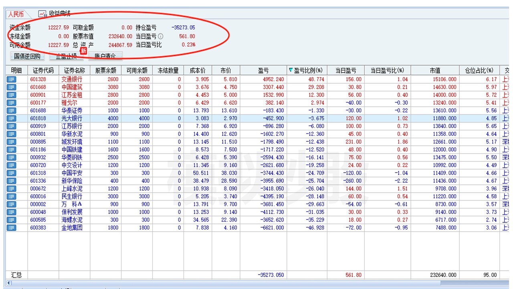Select stock name 中国平安
513x289 pixels.
[72, 173]
